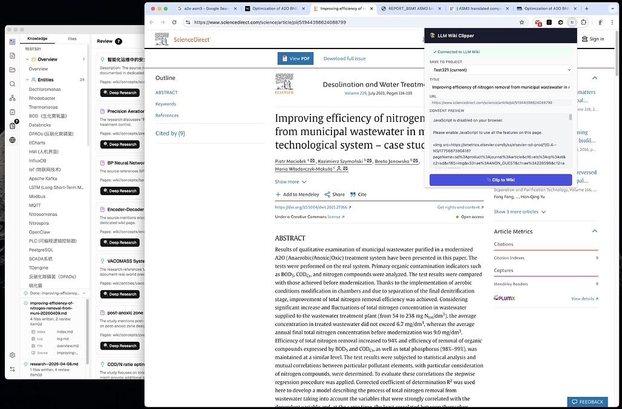This screenshot has height=409, width=622.
Task: Collapse the recommended articles section chevron
Action: click(x=595, y=78)
